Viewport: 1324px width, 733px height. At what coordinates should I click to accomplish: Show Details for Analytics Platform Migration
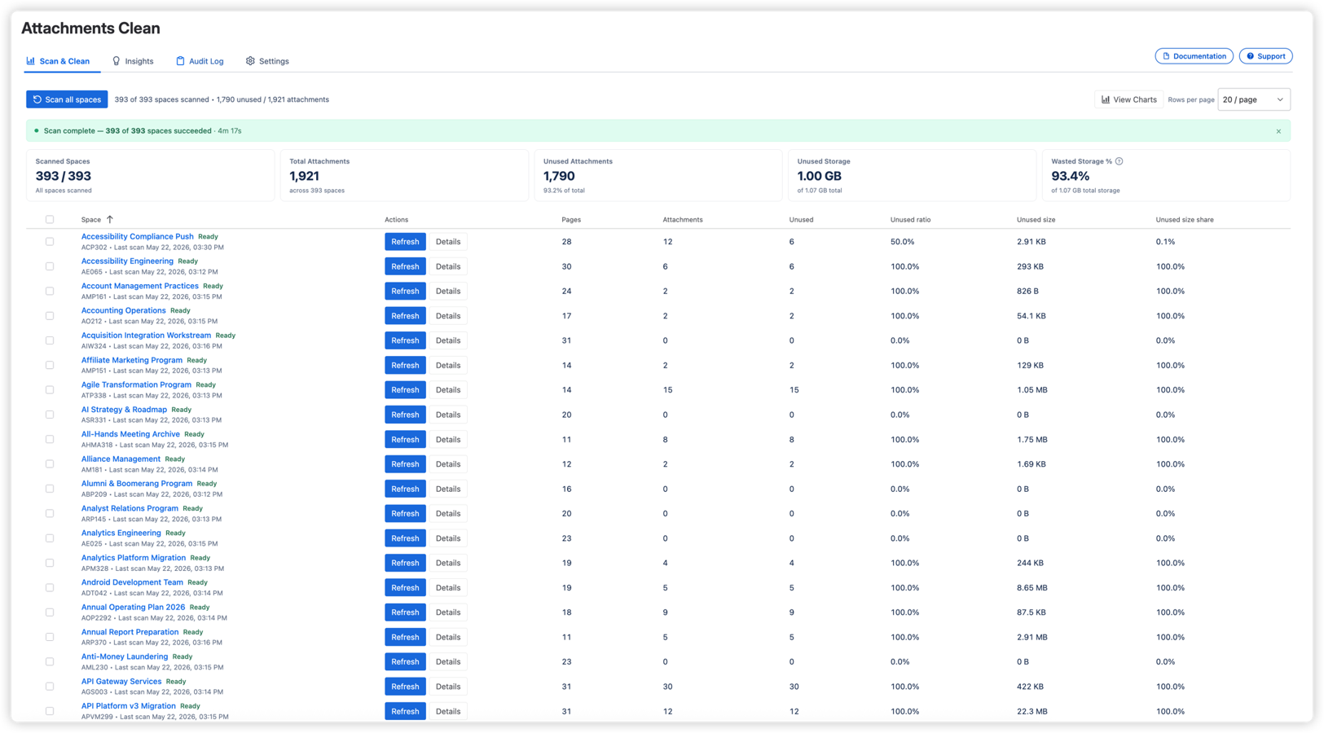(x=447, y=563)
